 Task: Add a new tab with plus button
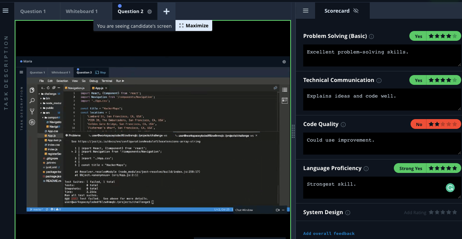tap(167, 11)
